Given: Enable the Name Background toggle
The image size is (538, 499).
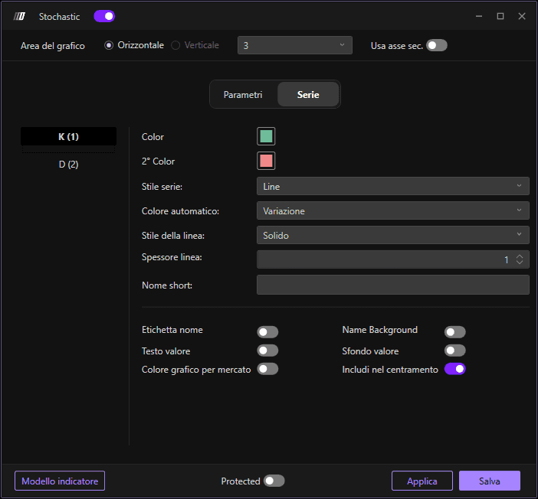Looking at the screenshot, I should click(x=455, y=331).
